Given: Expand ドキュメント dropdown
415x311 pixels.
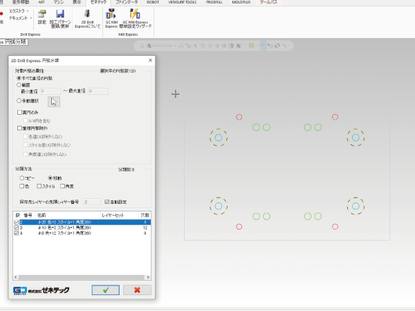Looking at the screenshot, I should 31,18.
